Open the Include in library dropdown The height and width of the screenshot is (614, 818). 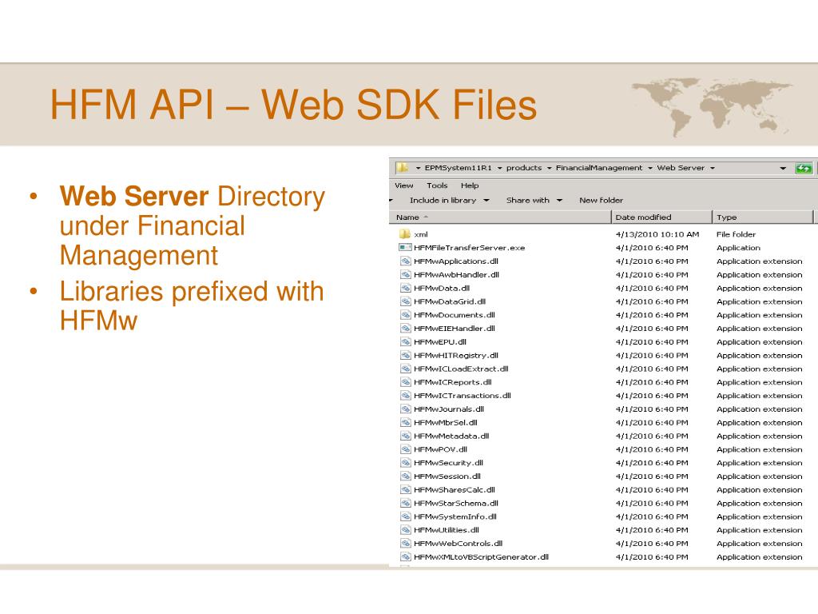(x=450, y=200)
